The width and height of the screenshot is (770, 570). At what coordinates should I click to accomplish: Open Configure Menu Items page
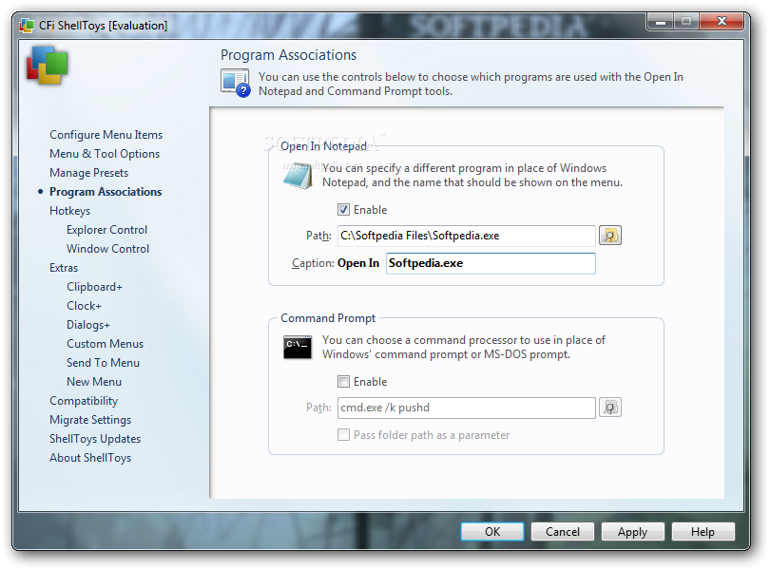106,135
